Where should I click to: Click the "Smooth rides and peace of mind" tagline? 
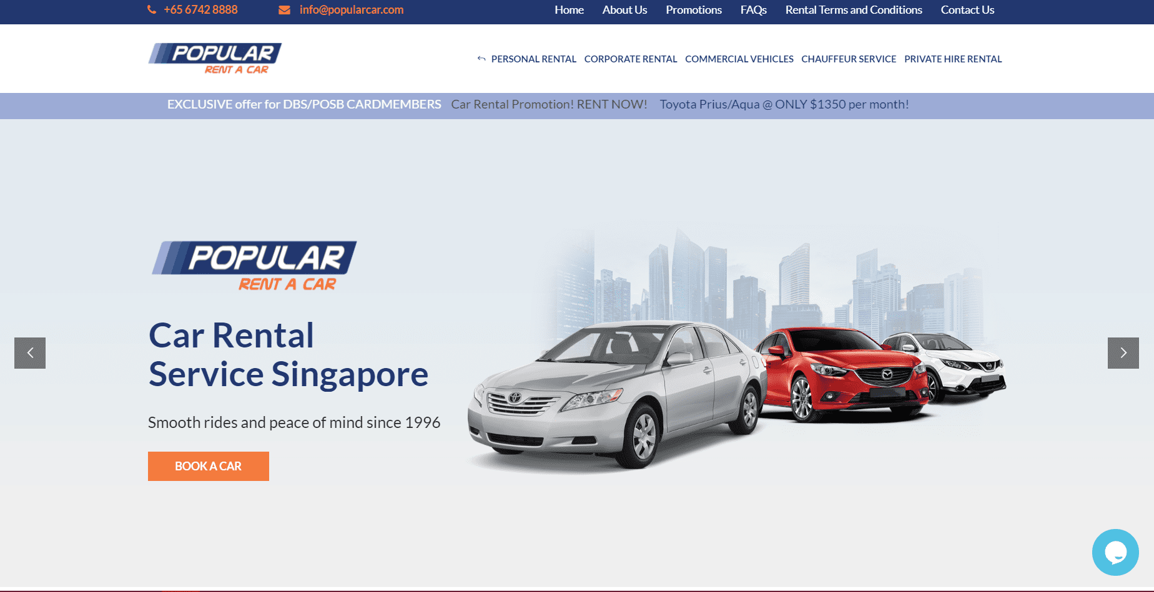pyautogui.click(x=294, y=422)
